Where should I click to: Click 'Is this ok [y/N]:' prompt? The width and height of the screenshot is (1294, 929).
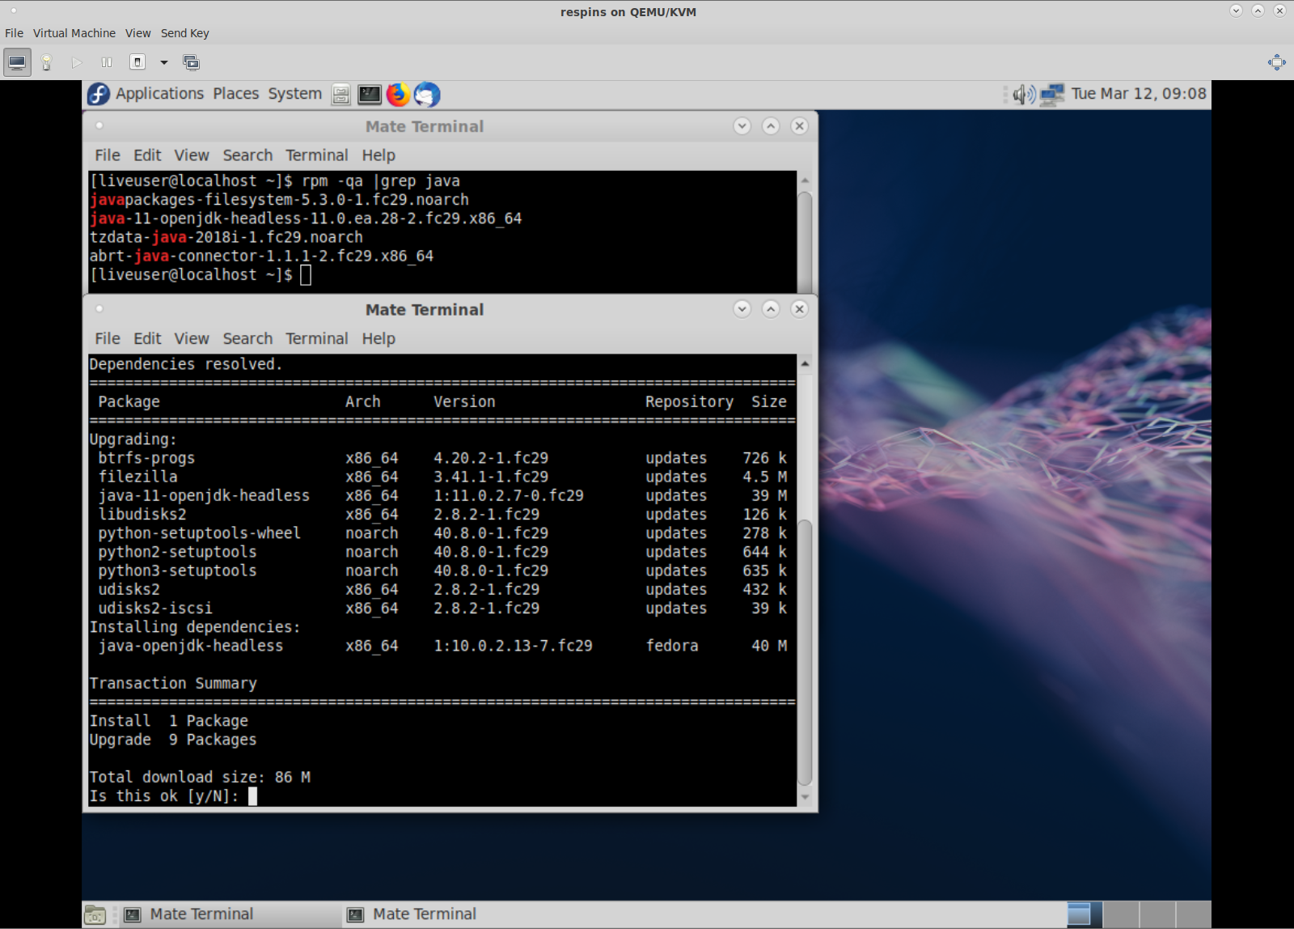164,796
